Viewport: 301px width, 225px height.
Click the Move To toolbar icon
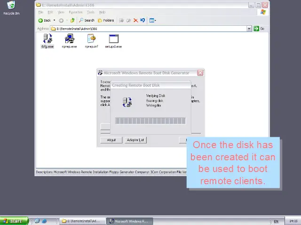point(121,20)
